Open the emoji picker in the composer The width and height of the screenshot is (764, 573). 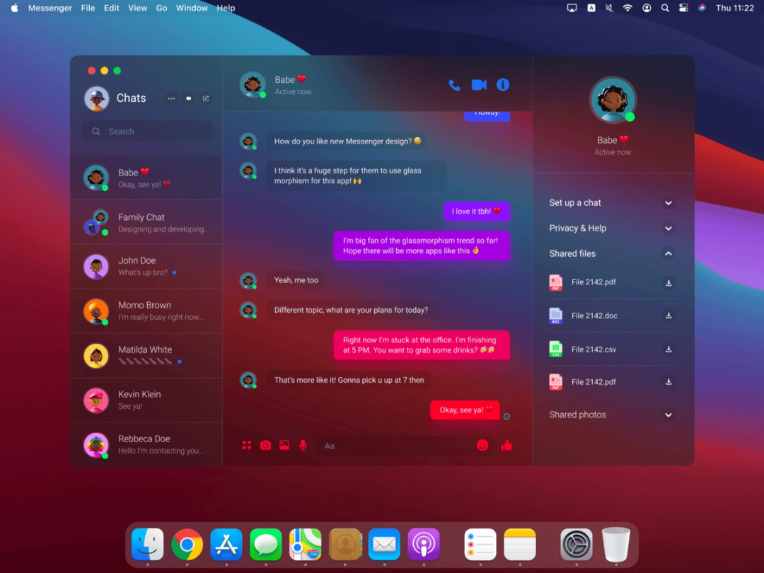tap(482, 446)
